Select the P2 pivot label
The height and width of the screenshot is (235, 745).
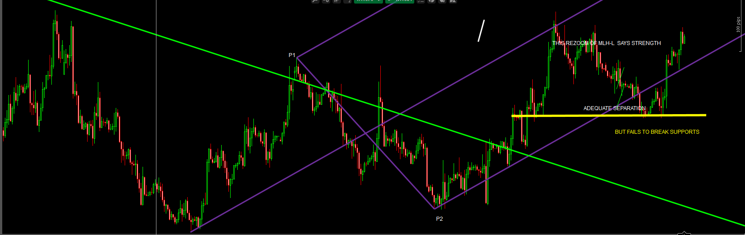click(x=439, y=219)
